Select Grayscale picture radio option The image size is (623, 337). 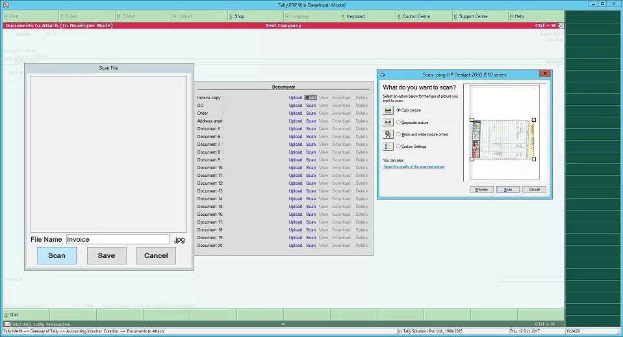[398, 122]
